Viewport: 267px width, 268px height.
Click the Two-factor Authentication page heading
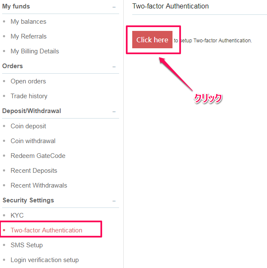pos(170,6)
